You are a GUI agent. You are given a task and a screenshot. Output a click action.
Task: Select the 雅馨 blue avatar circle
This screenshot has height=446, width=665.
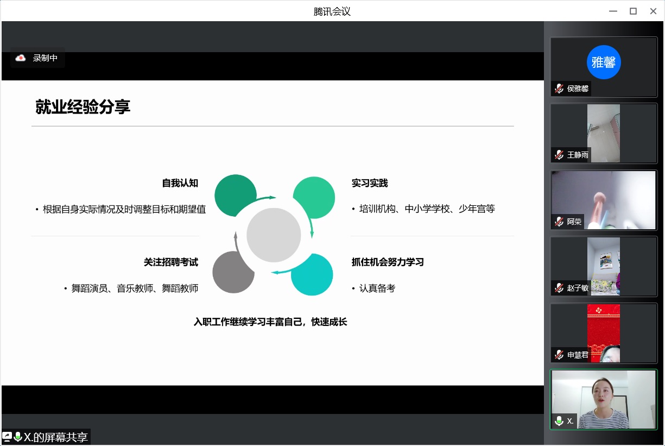click(x=603, y=62)
